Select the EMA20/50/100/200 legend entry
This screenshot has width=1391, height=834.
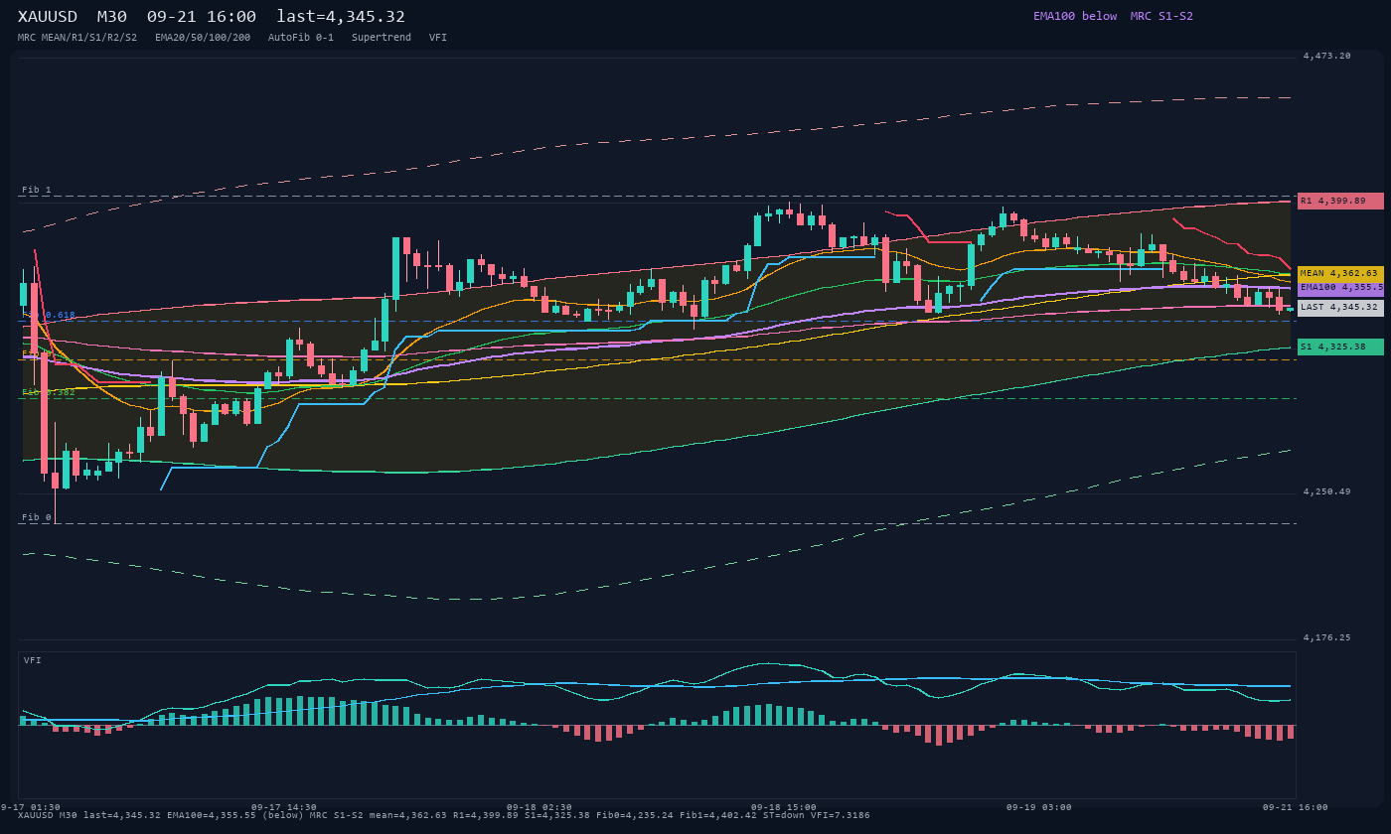pos(203,37)
